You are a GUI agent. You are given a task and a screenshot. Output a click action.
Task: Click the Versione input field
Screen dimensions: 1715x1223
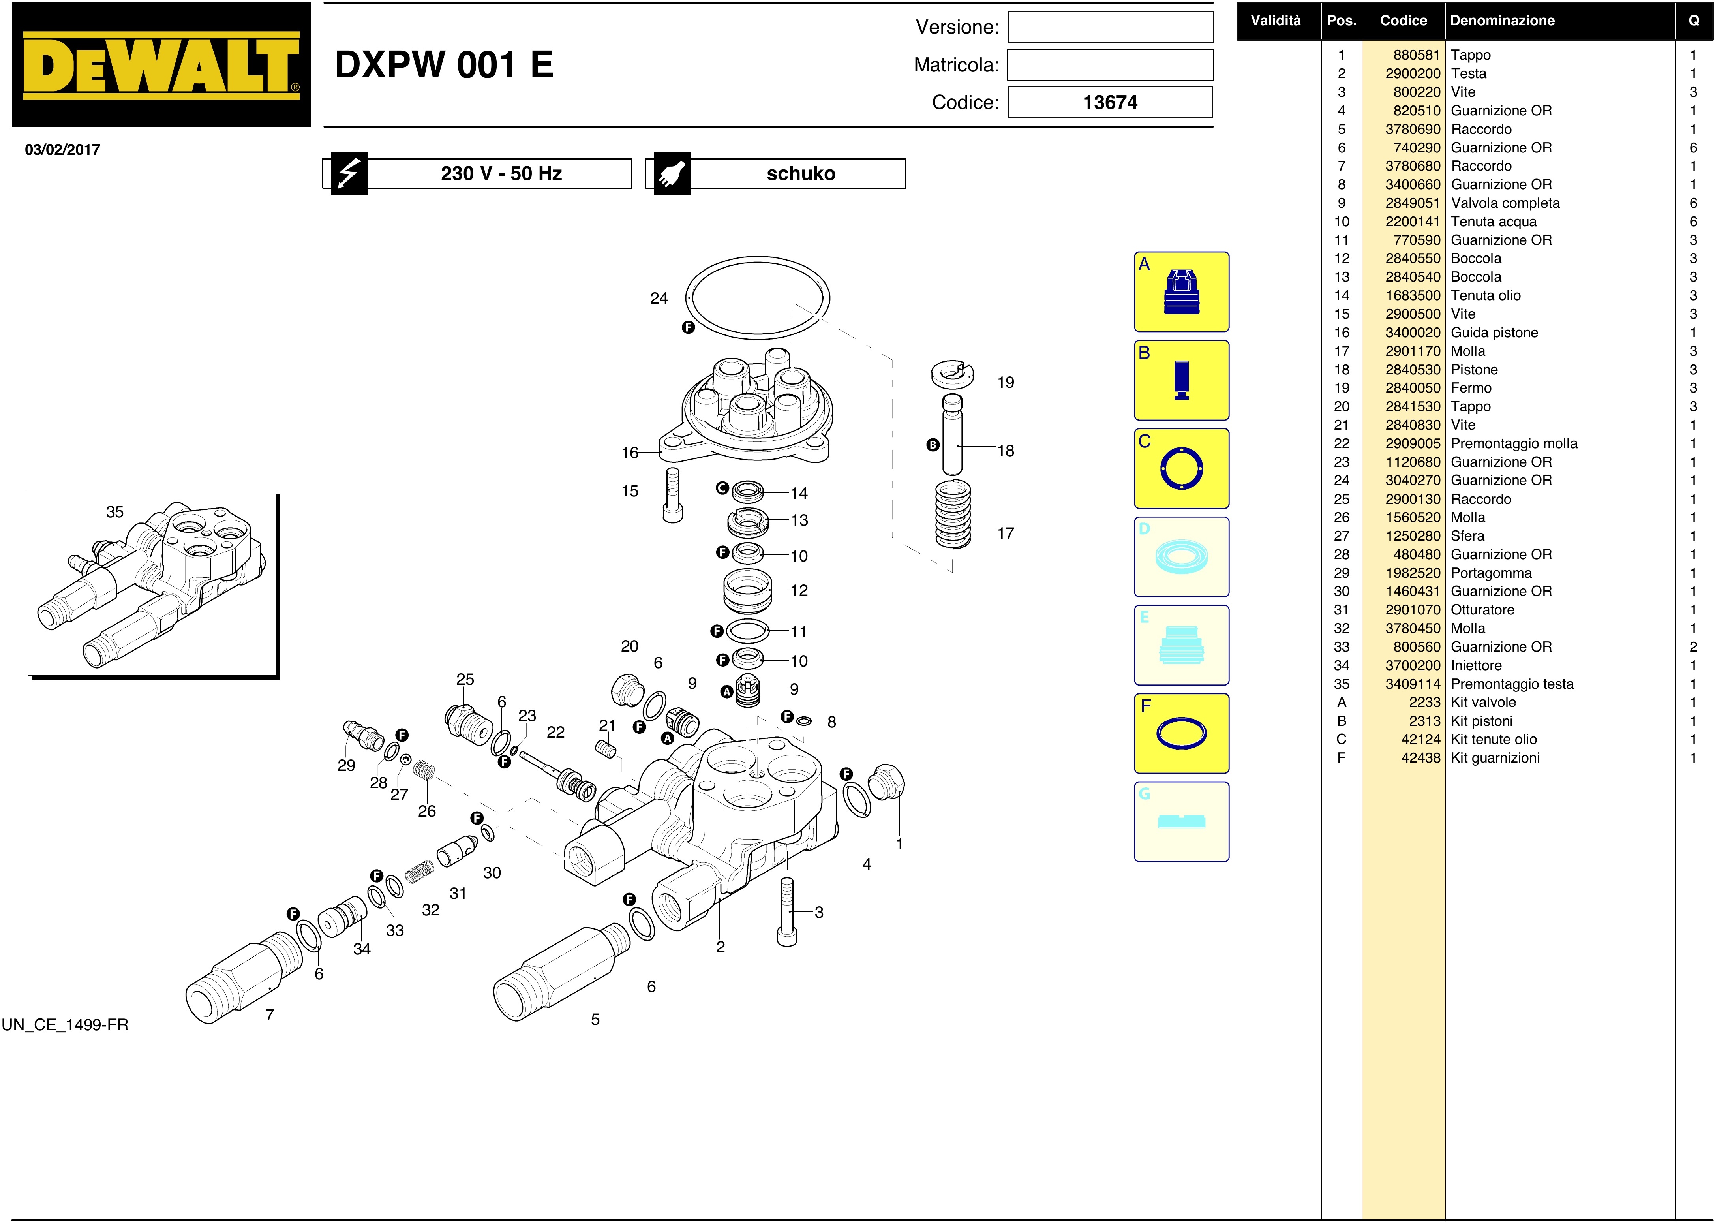click(1110, 27)
